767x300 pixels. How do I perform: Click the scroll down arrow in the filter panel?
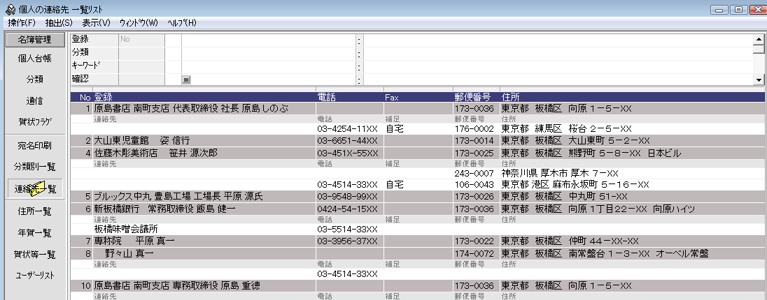759,80
